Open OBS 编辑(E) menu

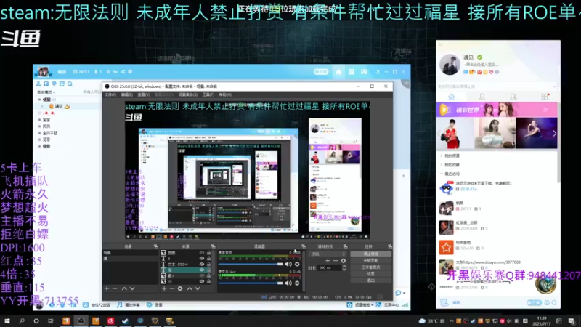pos(126,94)
